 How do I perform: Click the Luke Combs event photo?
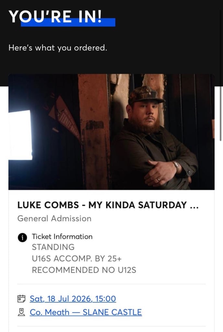111,132
